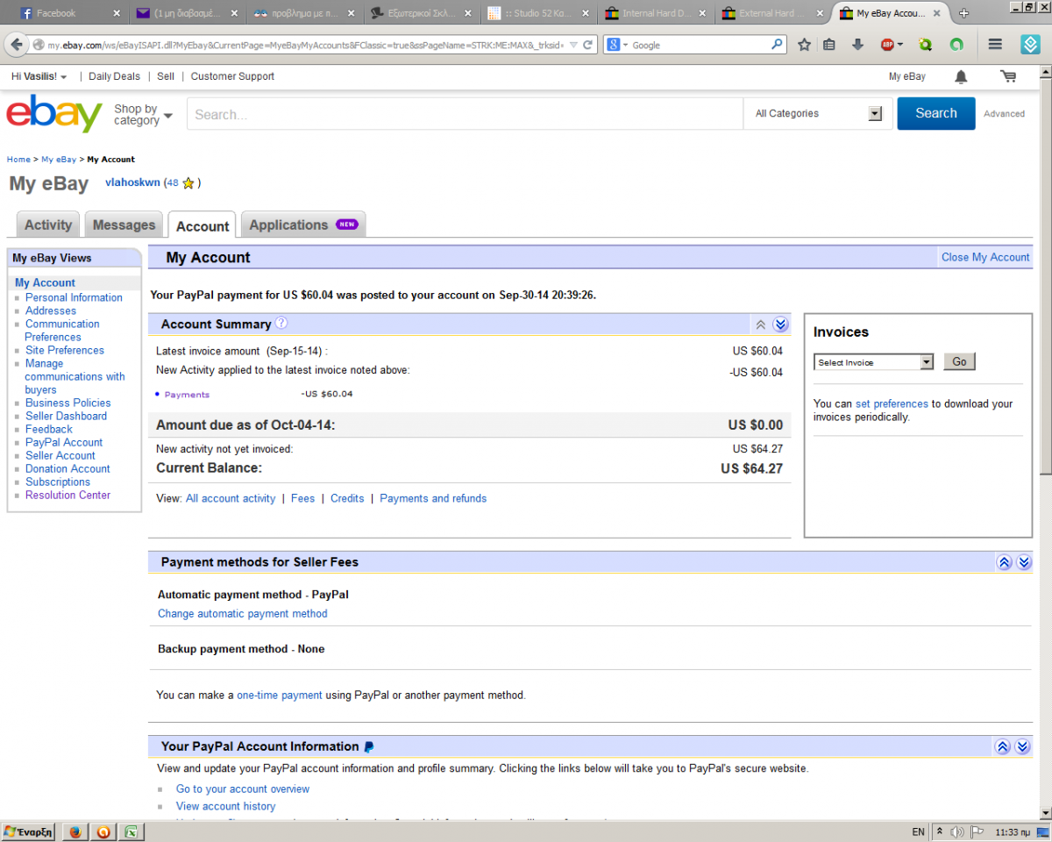Screen dimensions: 1052x842
Task: Go back with the browser back arrow
Action: [17, 45]
